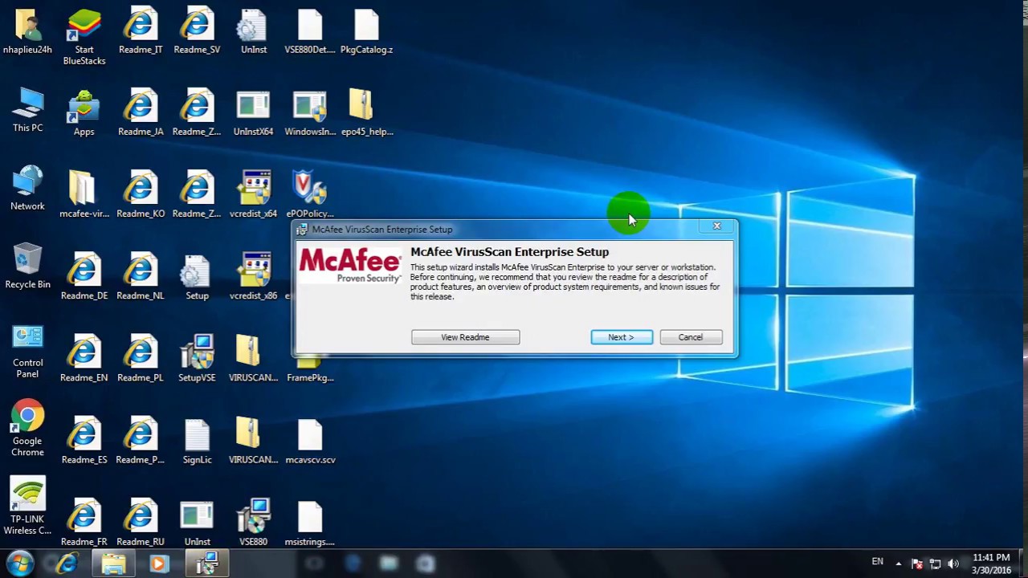Select the Recycle Bin icon

(27, 260)
